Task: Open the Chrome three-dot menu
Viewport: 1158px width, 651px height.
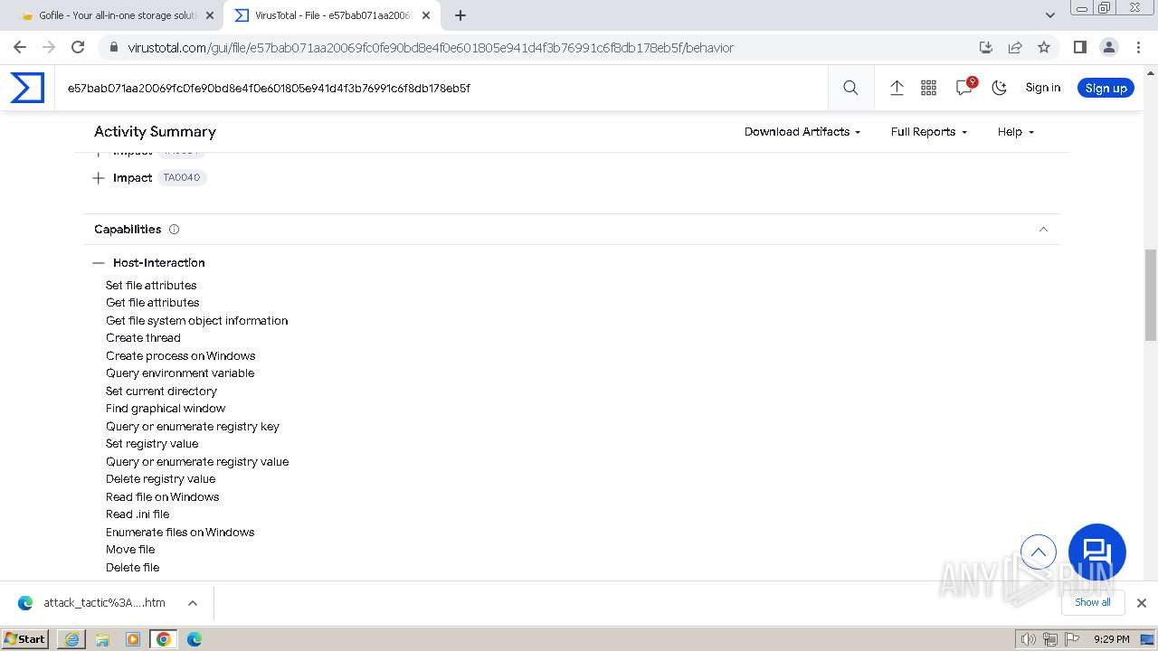Action: click(1138, 47)
